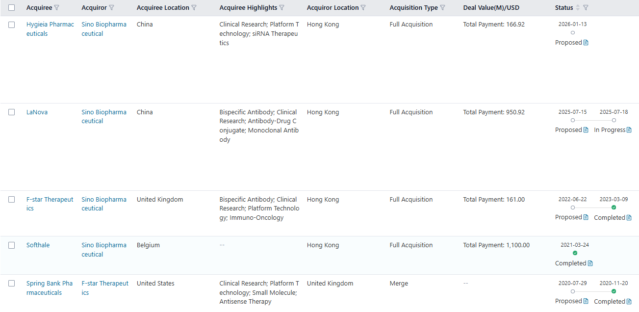
Task: Open the Acquiror Location filter icon
Action: click(363, 8)
